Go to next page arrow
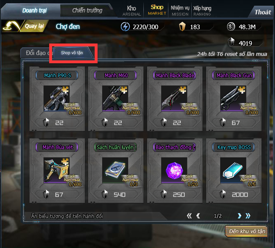Viewport: 275px width, 248px height. 239,216
